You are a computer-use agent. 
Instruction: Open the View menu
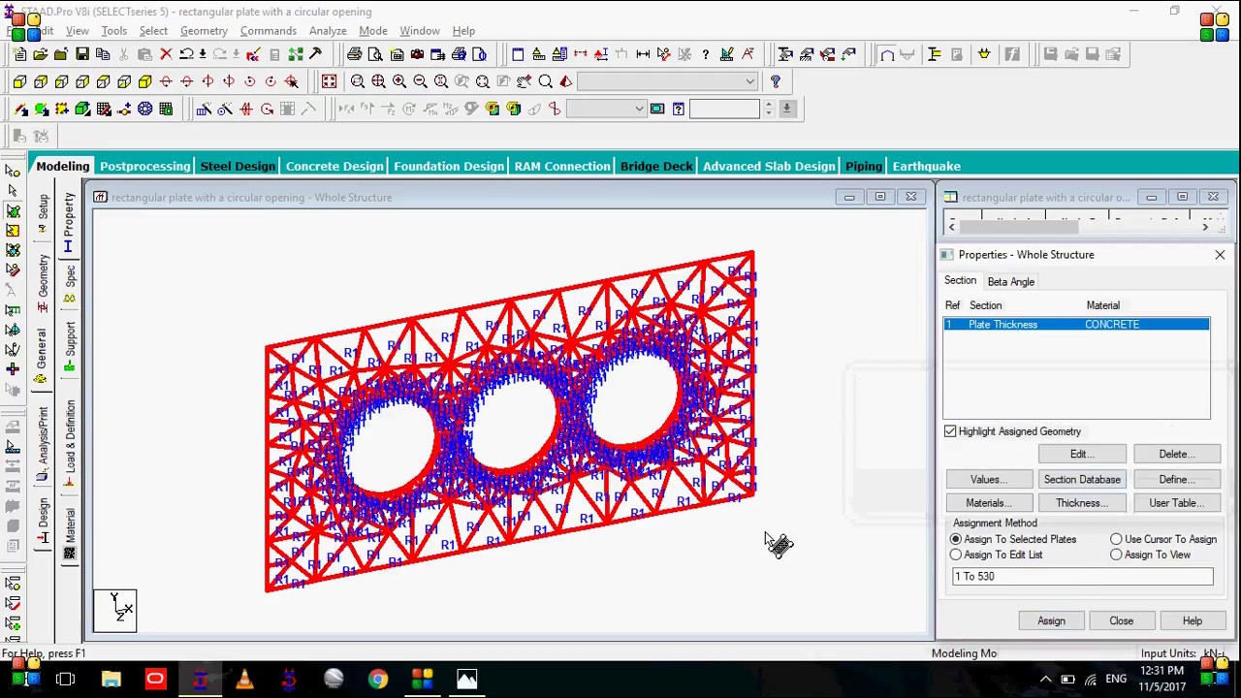[x=78, y=31]
